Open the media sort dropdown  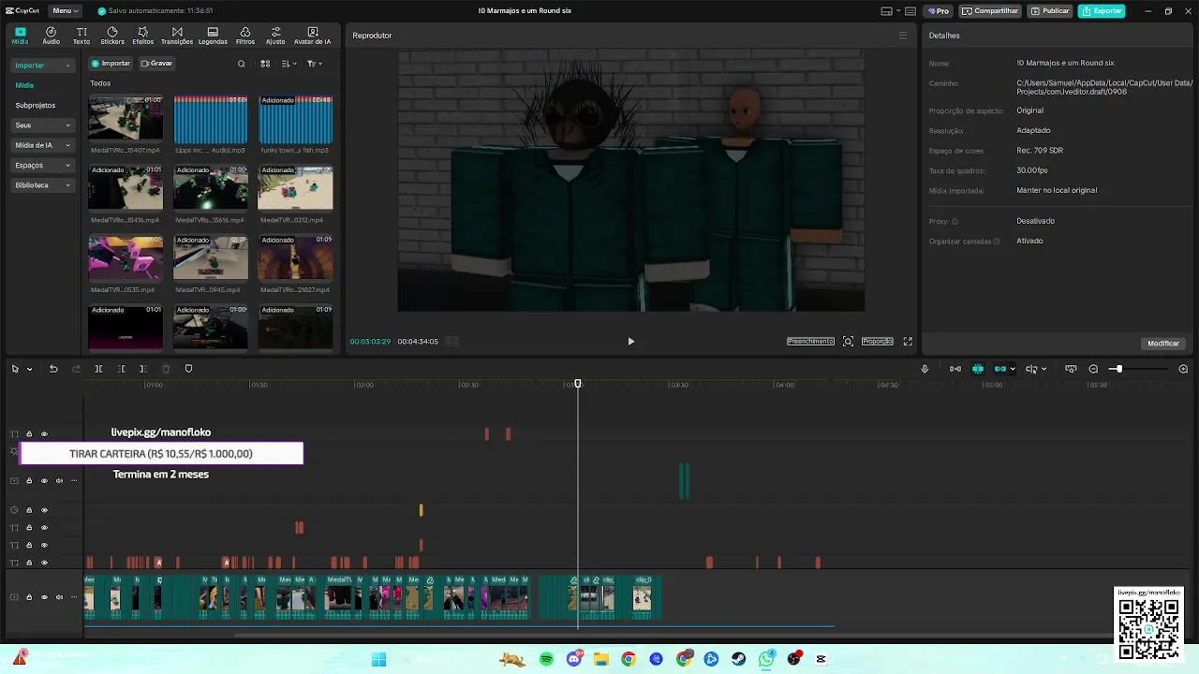click(x=289, y=64)
